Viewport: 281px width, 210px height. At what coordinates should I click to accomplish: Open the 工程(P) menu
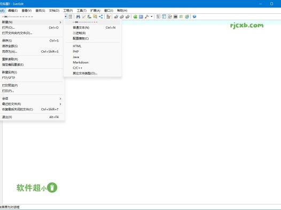coord(68,11)
